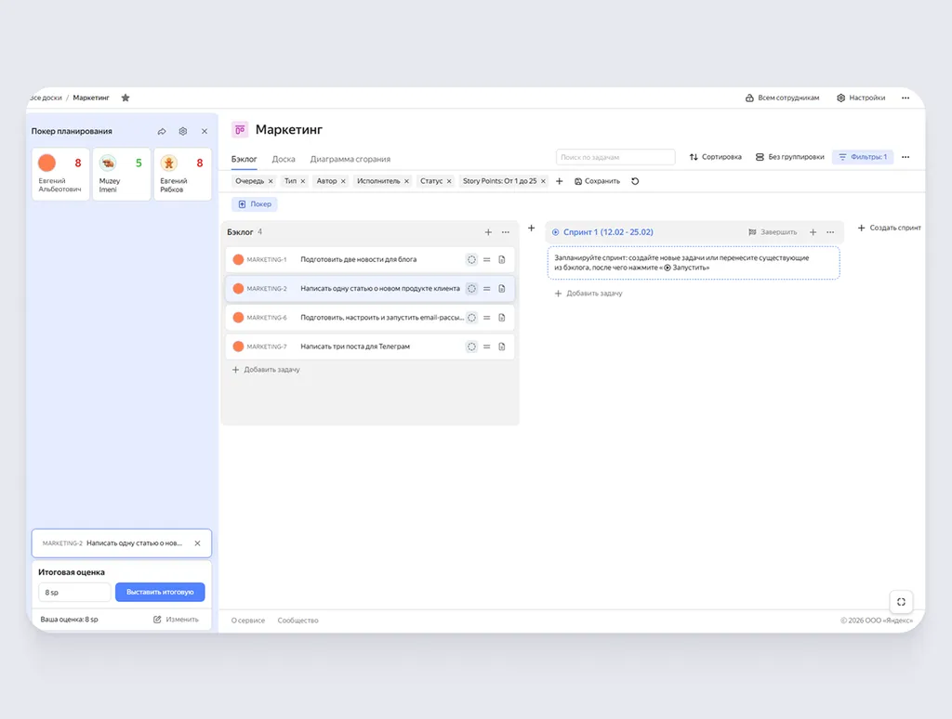The image size is (952, 719).
Task: Add a new filter with plus icon
Action: point(559,181)
